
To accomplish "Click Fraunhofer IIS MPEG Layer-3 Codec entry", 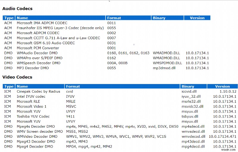I will (x=60, y=28).
